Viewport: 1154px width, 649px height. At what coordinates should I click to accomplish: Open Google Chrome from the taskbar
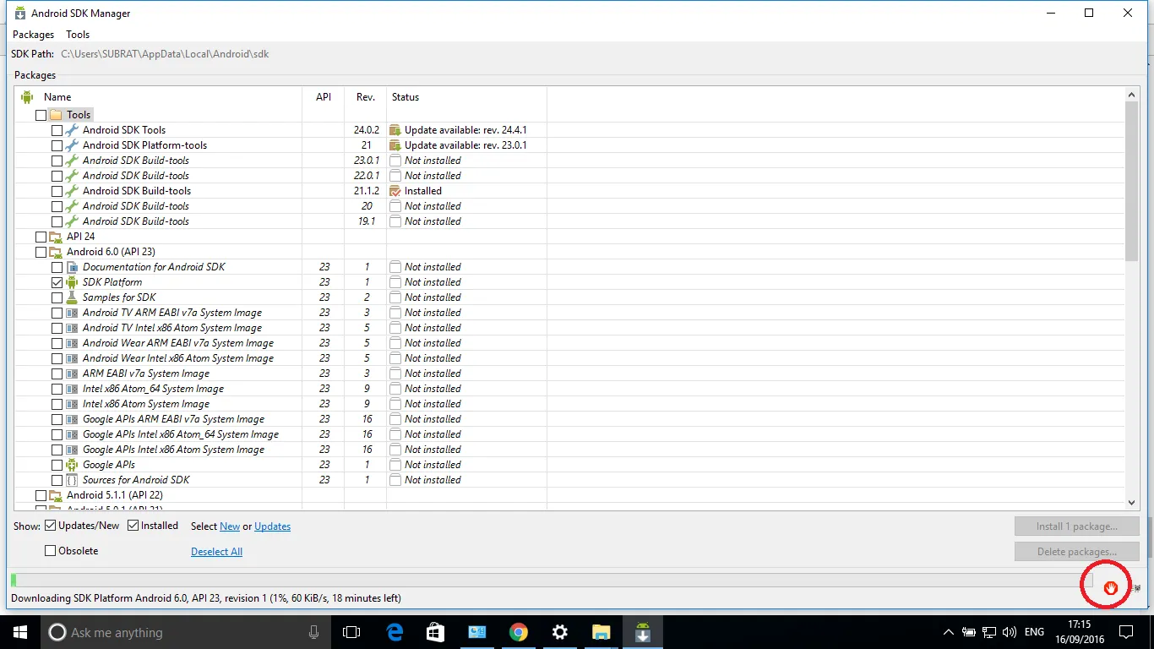(519, 632)
